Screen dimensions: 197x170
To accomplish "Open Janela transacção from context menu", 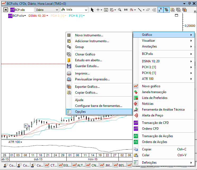I will coord(164,92).
